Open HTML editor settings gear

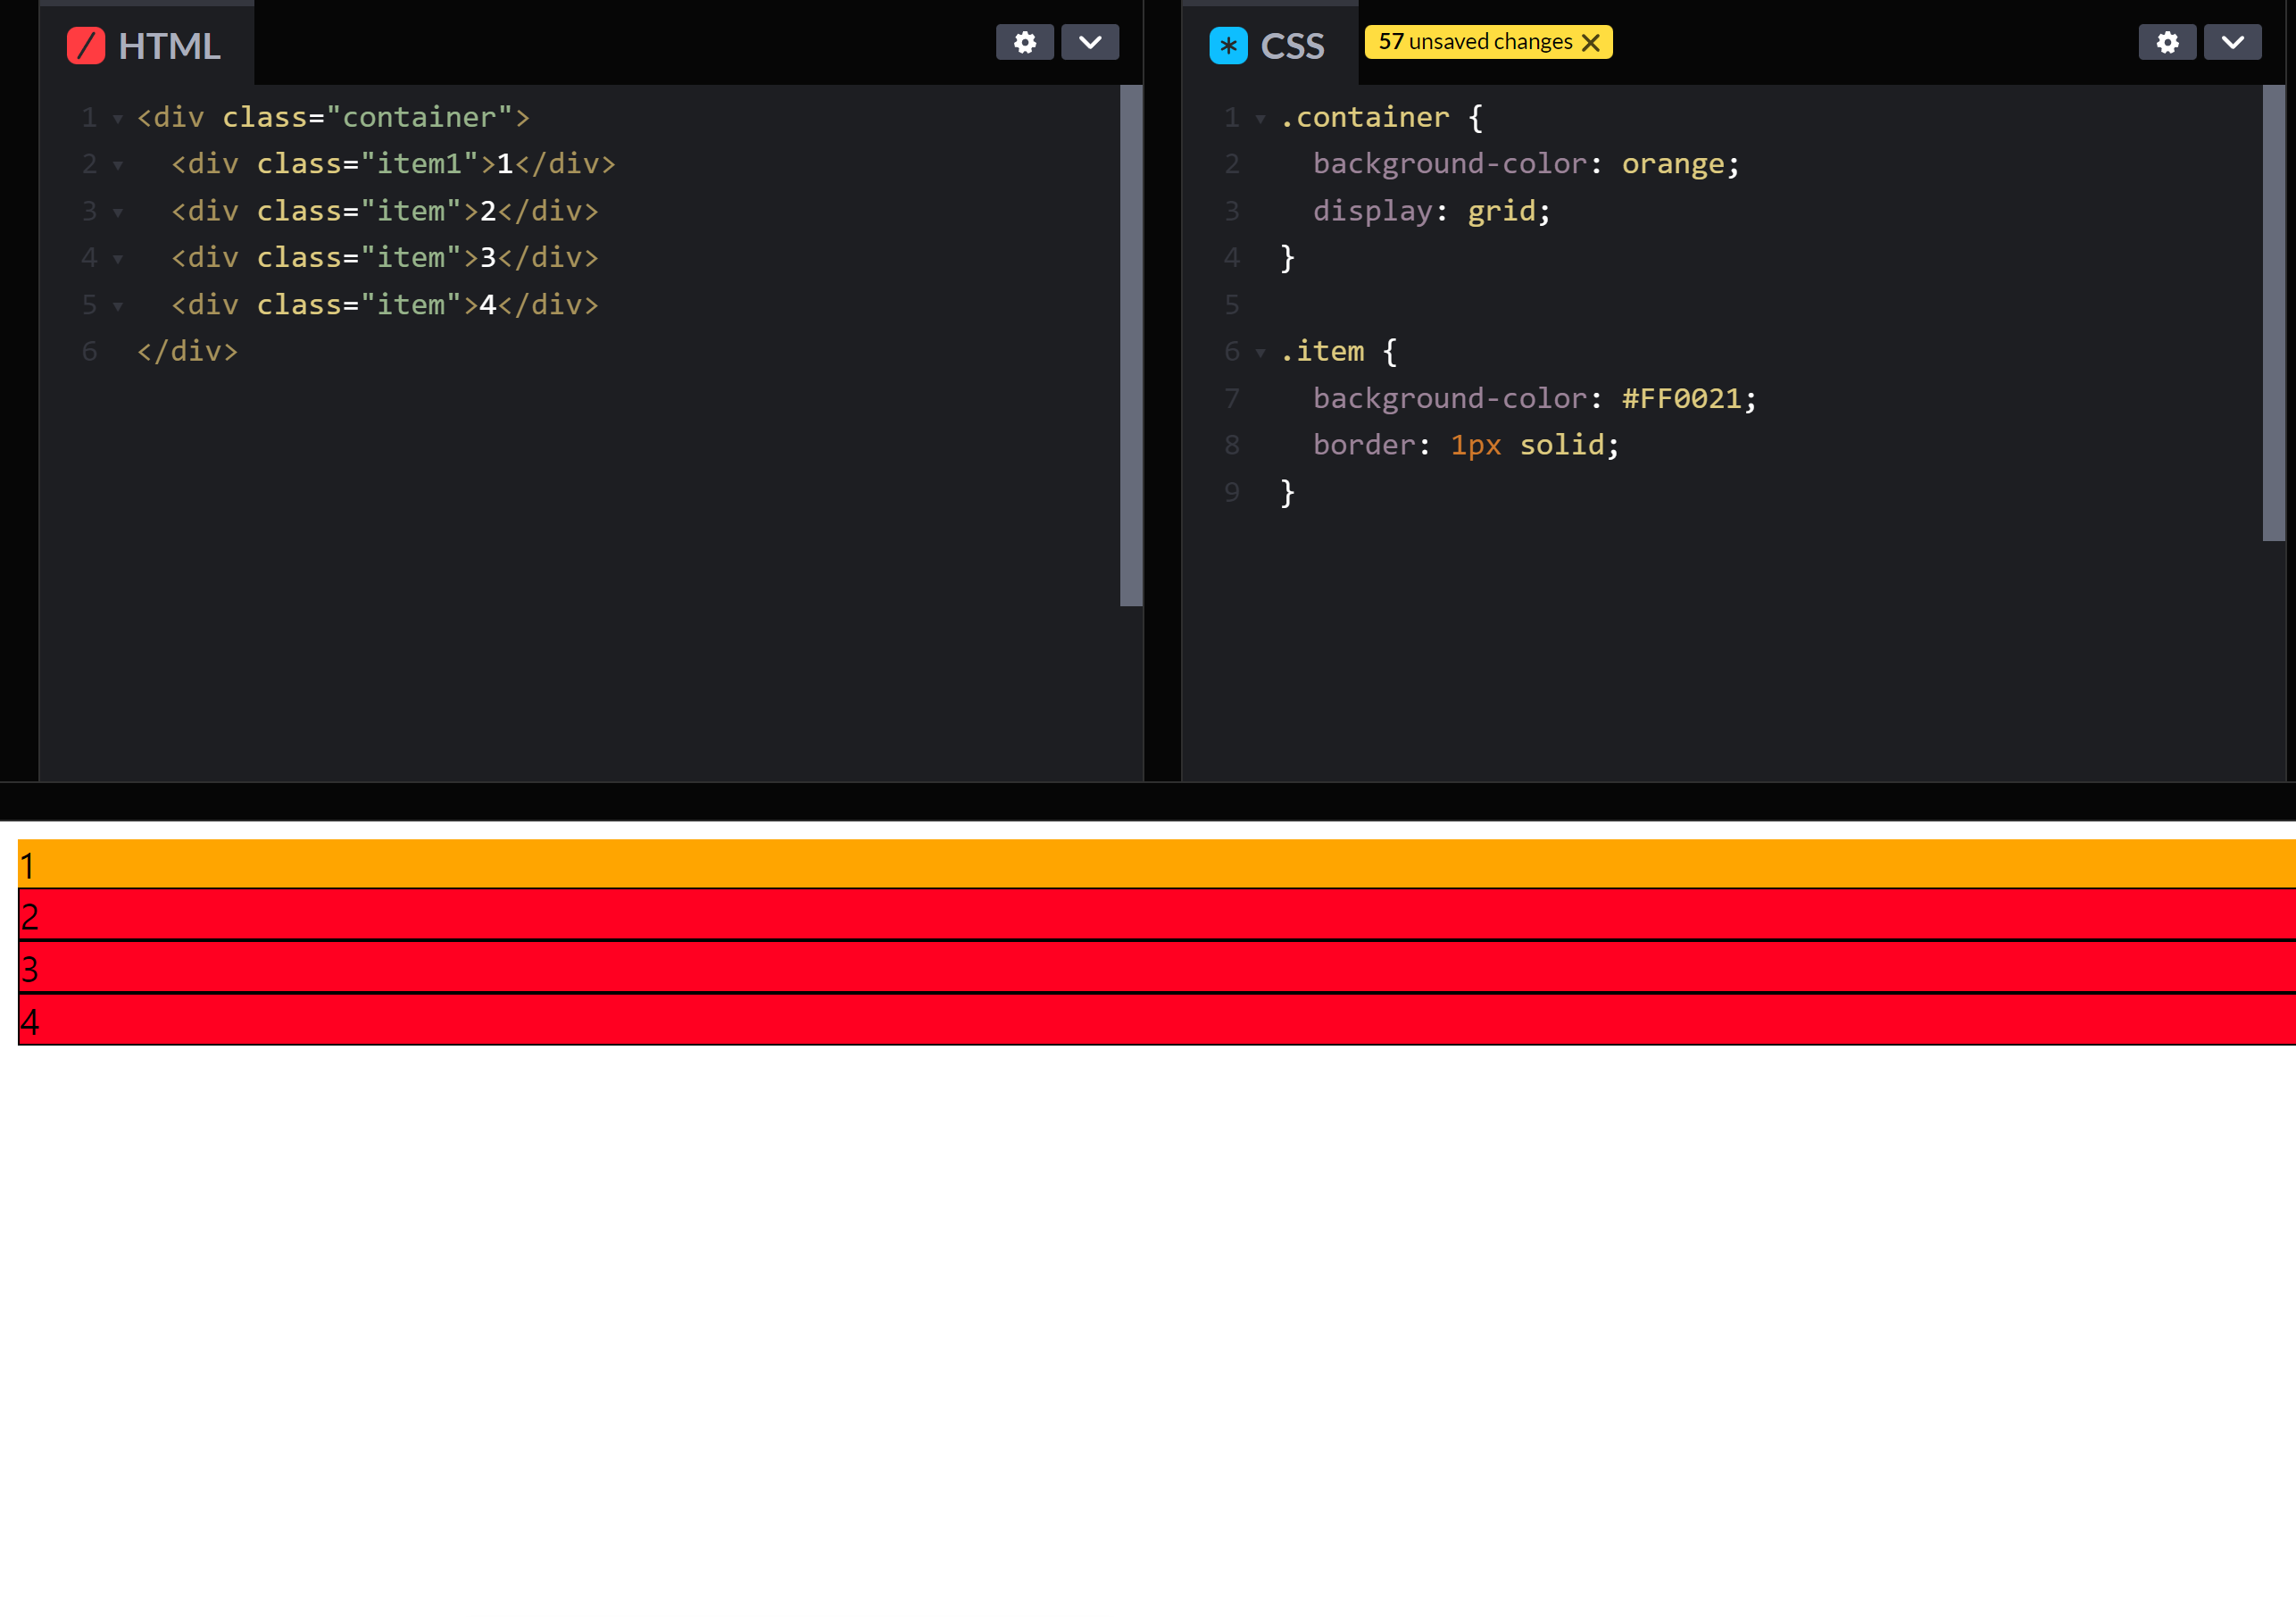1024,43
